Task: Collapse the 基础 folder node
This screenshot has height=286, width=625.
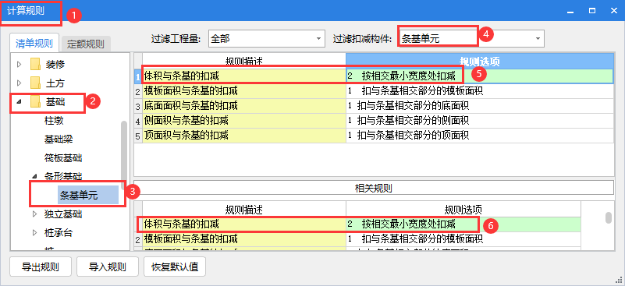Action: (x=19, y=102)
